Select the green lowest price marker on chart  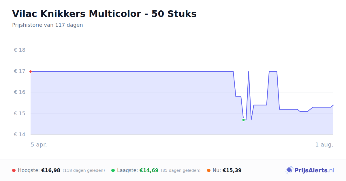pos(243,120)
